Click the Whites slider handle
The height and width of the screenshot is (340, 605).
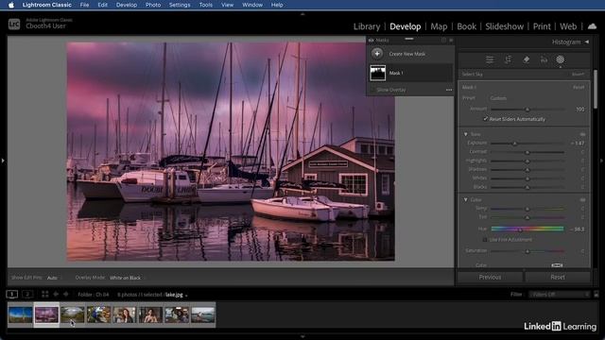point(527,178)
